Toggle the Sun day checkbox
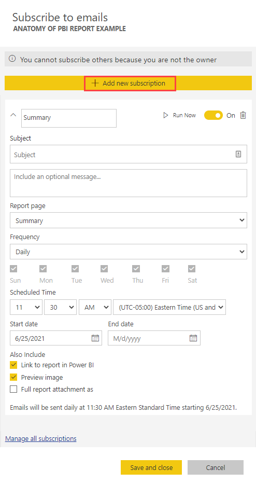The height and width of the screenshot is (484, 256). [13, 269]
